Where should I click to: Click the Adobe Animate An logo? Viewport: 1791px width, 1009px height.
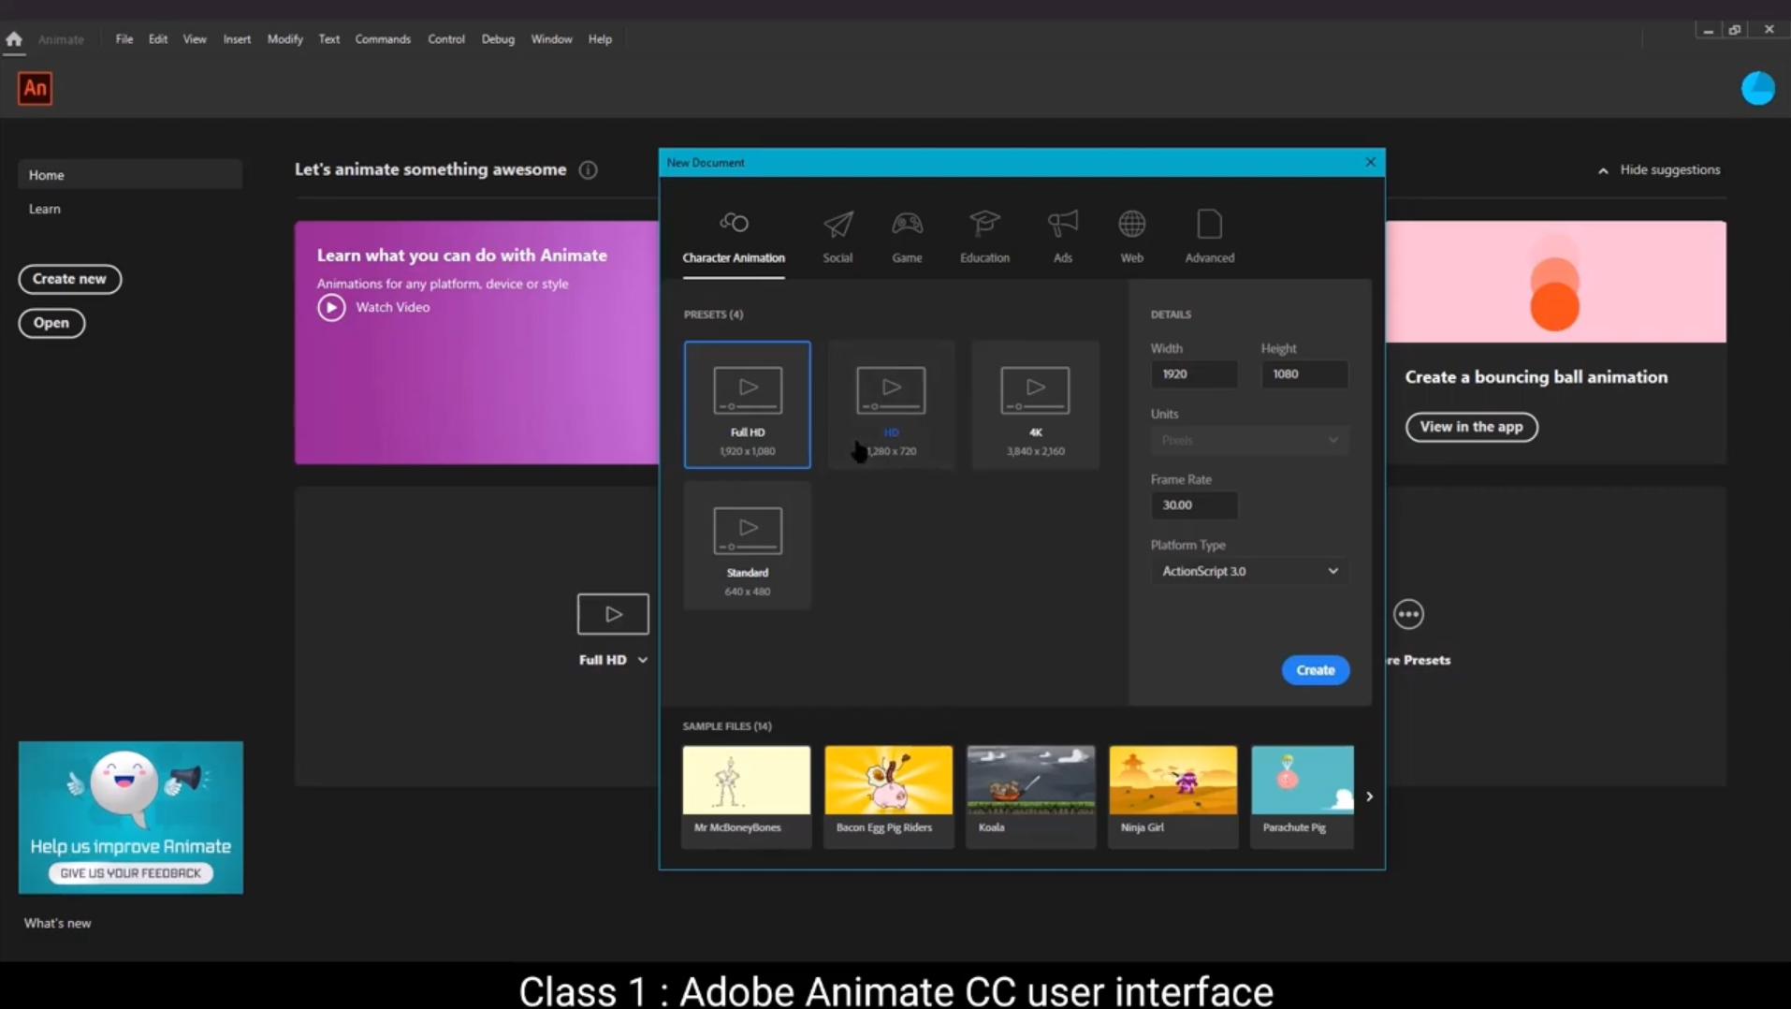coord(35,88)
